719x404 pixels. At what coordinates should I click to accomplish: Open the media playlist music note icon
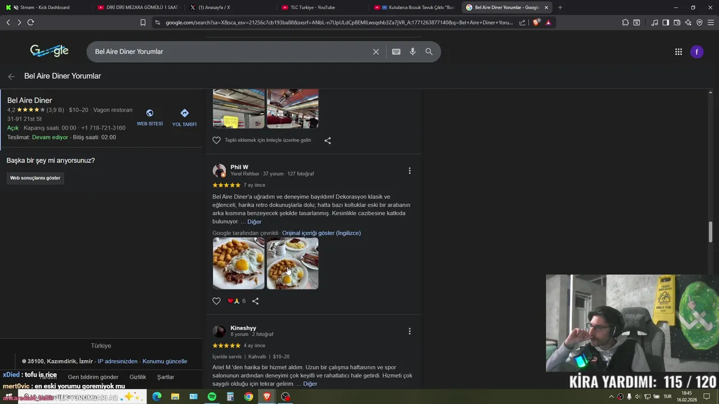coord(654,22)
